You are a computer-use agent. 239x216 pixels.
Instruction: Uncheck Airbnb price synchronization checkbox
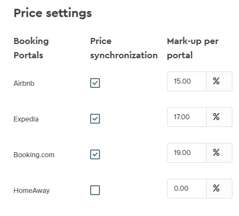click(x=95, y=83)
